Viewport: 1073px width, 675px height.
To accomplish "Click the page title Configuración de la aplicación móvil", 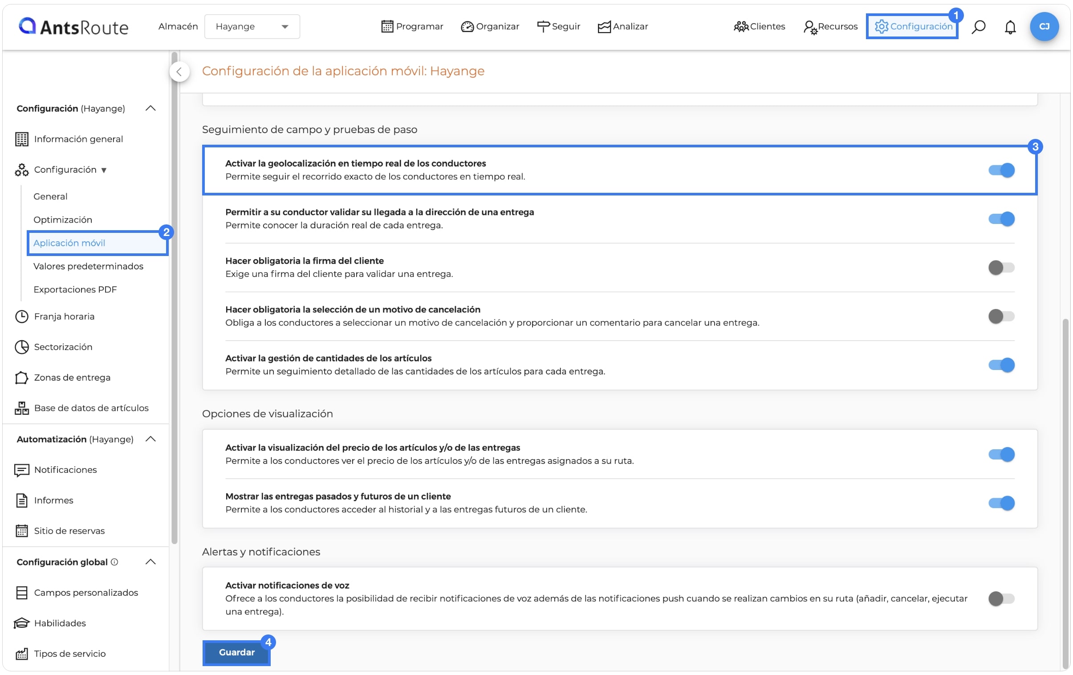I will tap(343, 71).
